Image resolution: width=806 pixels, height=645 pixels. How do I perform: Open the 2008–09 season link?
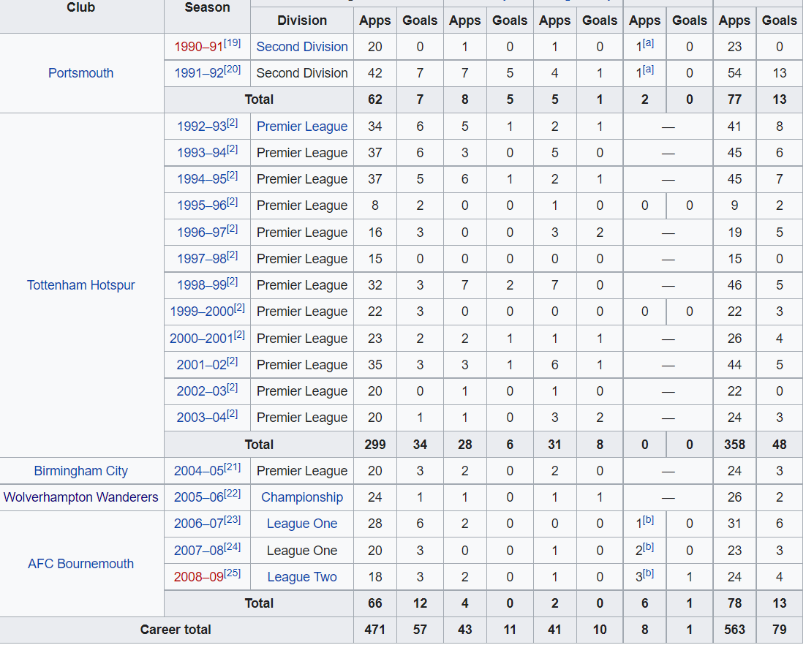pyautogui.click(x=198, y=577)
